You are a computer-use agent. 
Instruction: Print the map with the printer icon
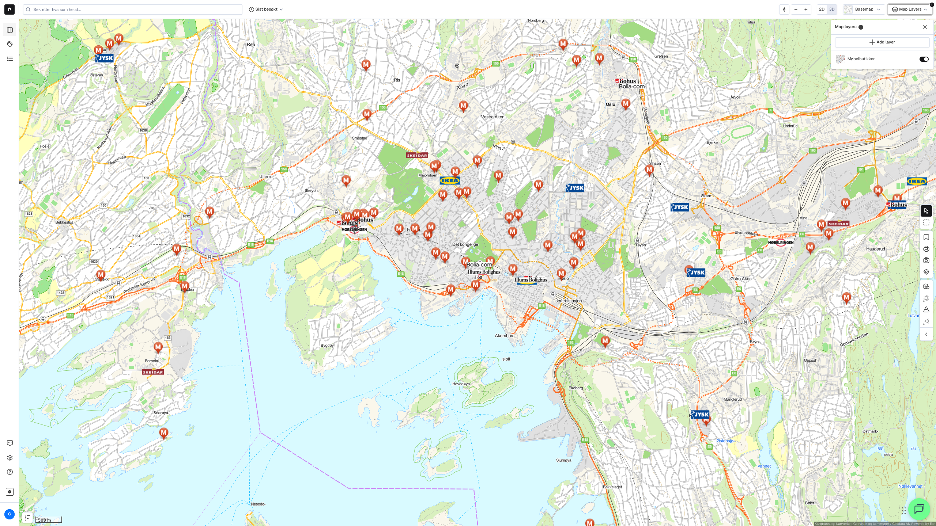pyautogui.click(x=926, y=249)
